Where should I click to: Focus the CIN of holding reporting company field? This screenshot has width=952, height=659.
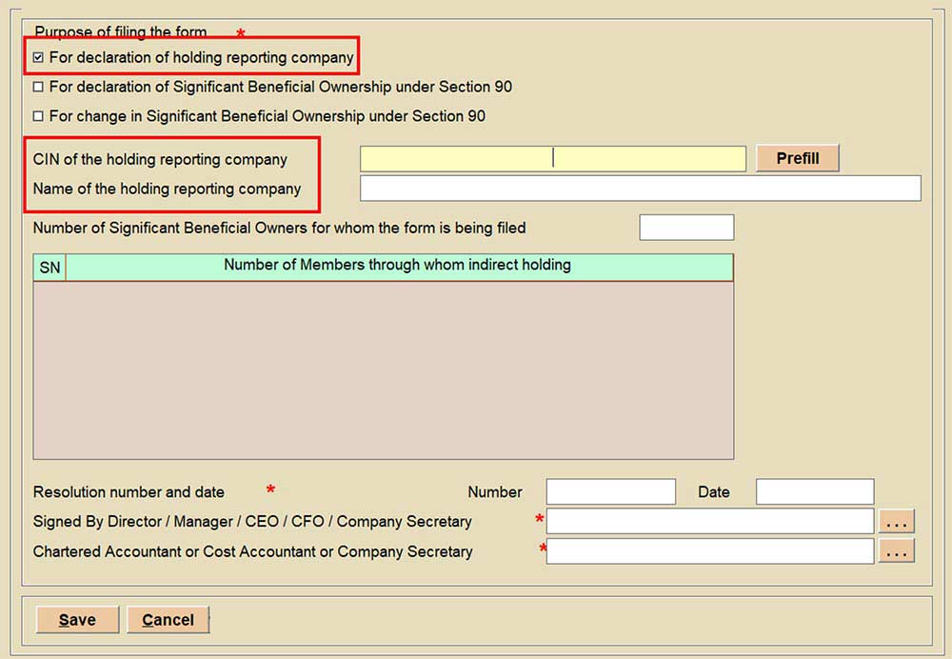point(552,159)
